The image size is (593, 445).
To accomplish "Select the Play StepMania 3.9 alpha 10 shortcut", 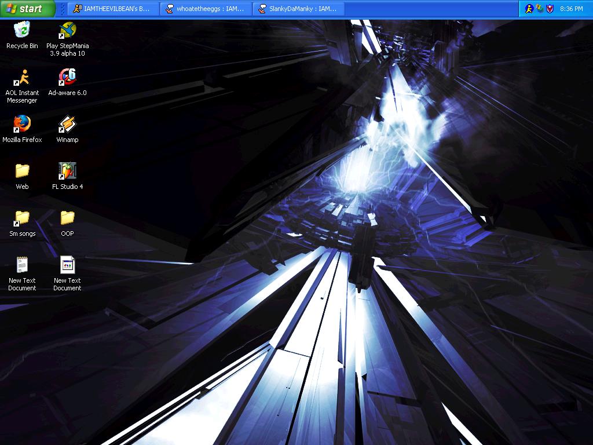I will 67,39.
